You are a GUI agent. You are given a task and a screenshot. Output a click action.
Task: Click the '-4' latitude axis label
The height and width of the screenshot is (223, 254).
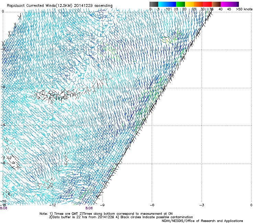pyautogui.click(x=3, y=87)
